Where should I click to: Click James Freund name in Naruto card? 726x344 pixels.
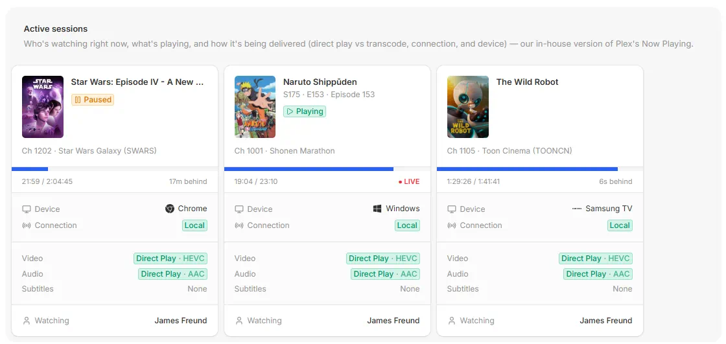(x=393, y=321)
